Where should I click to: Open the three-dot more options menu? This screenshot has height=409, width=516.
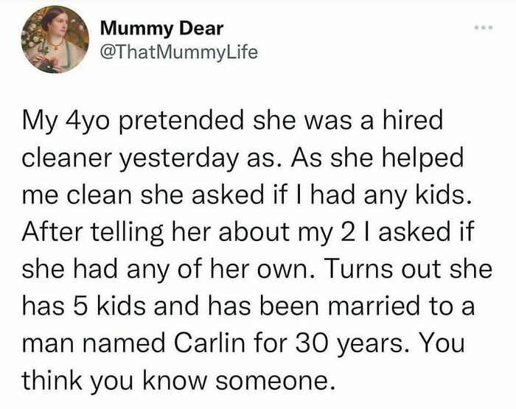coord(484,28)
